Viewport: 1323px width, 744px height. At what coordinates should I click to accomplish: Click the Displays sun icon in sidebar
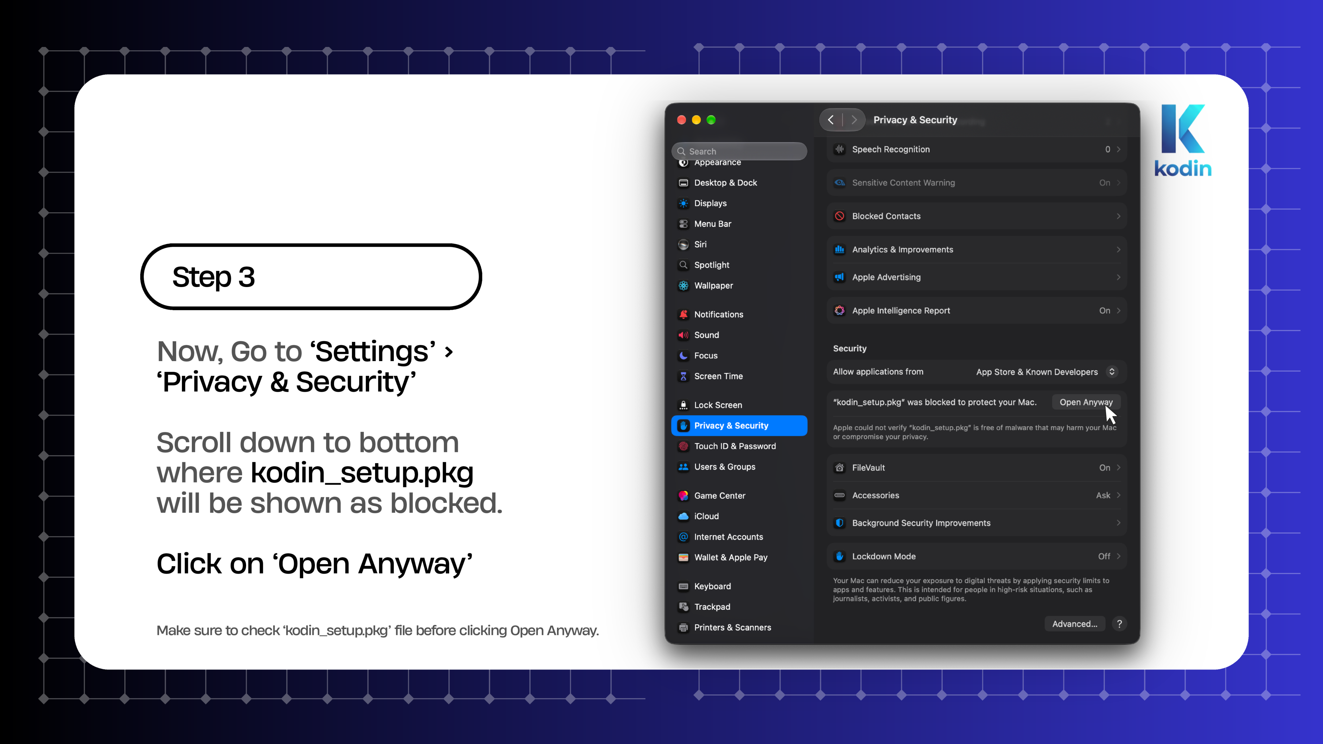(x=683, y=203)
